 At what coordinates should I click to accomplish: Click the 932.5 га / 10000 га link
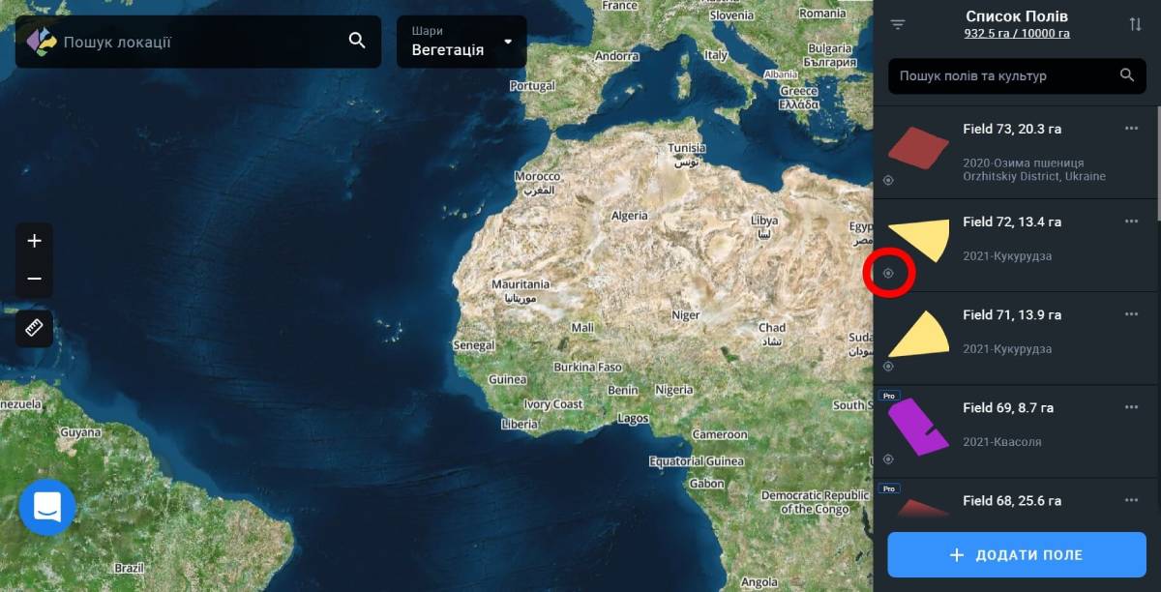point(1016,34)
